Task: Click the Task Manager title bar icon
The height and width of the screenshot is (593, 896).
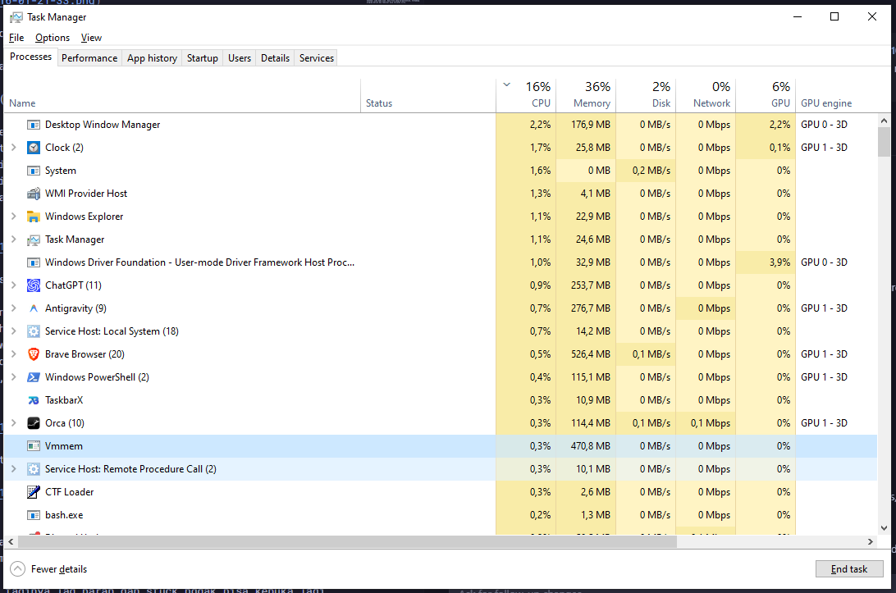Action: 16,18
